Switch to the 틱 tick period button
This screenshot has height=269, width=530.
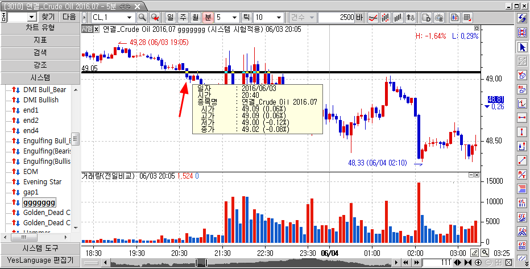click(246, 17)
